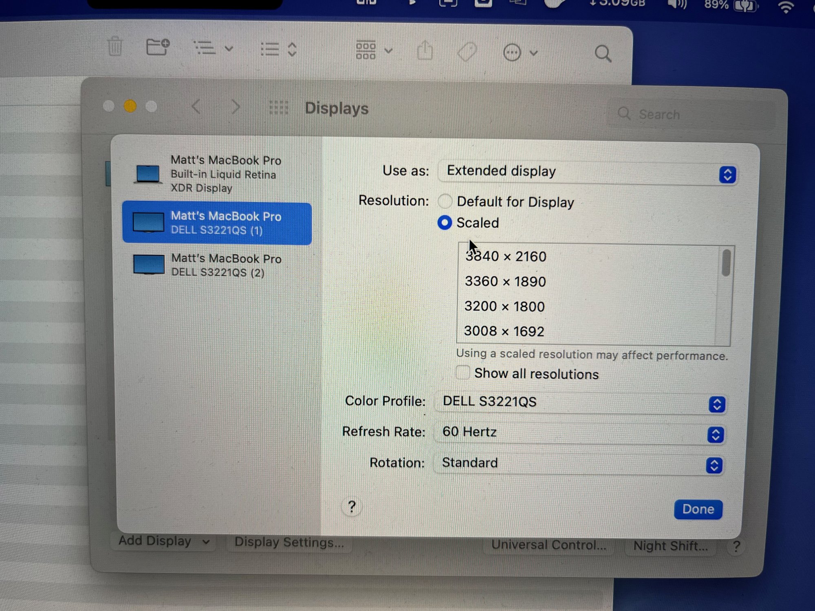This screenshot has height=611, width=815.
Task: Click the Night Shift button
Action: [x=670, y=546]
